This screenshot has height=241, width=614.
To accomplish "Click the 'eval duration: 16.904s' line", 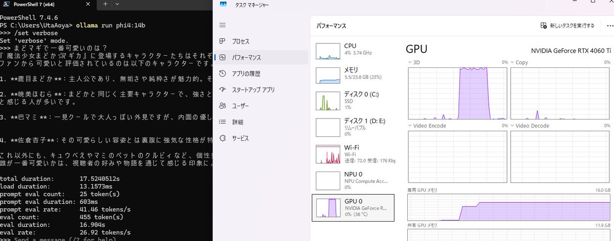I will (x=53, y=225).
